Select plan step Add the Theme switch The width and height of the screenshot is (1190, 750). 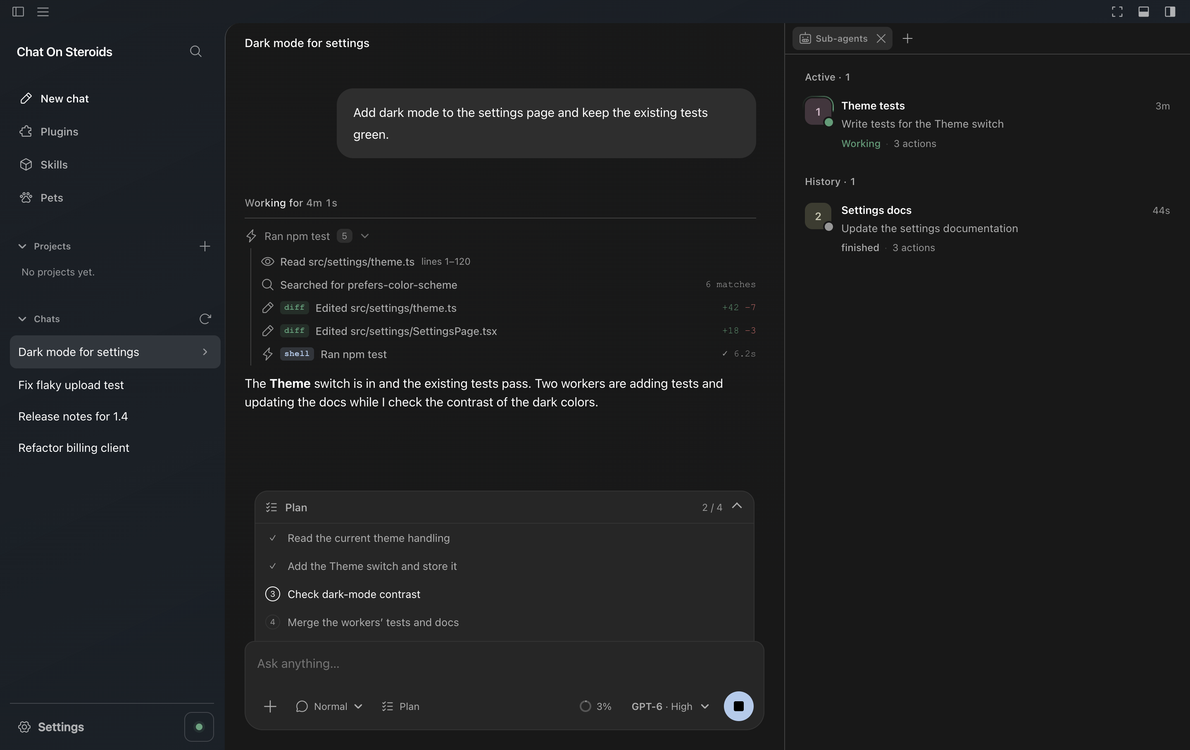pos(505,566)
